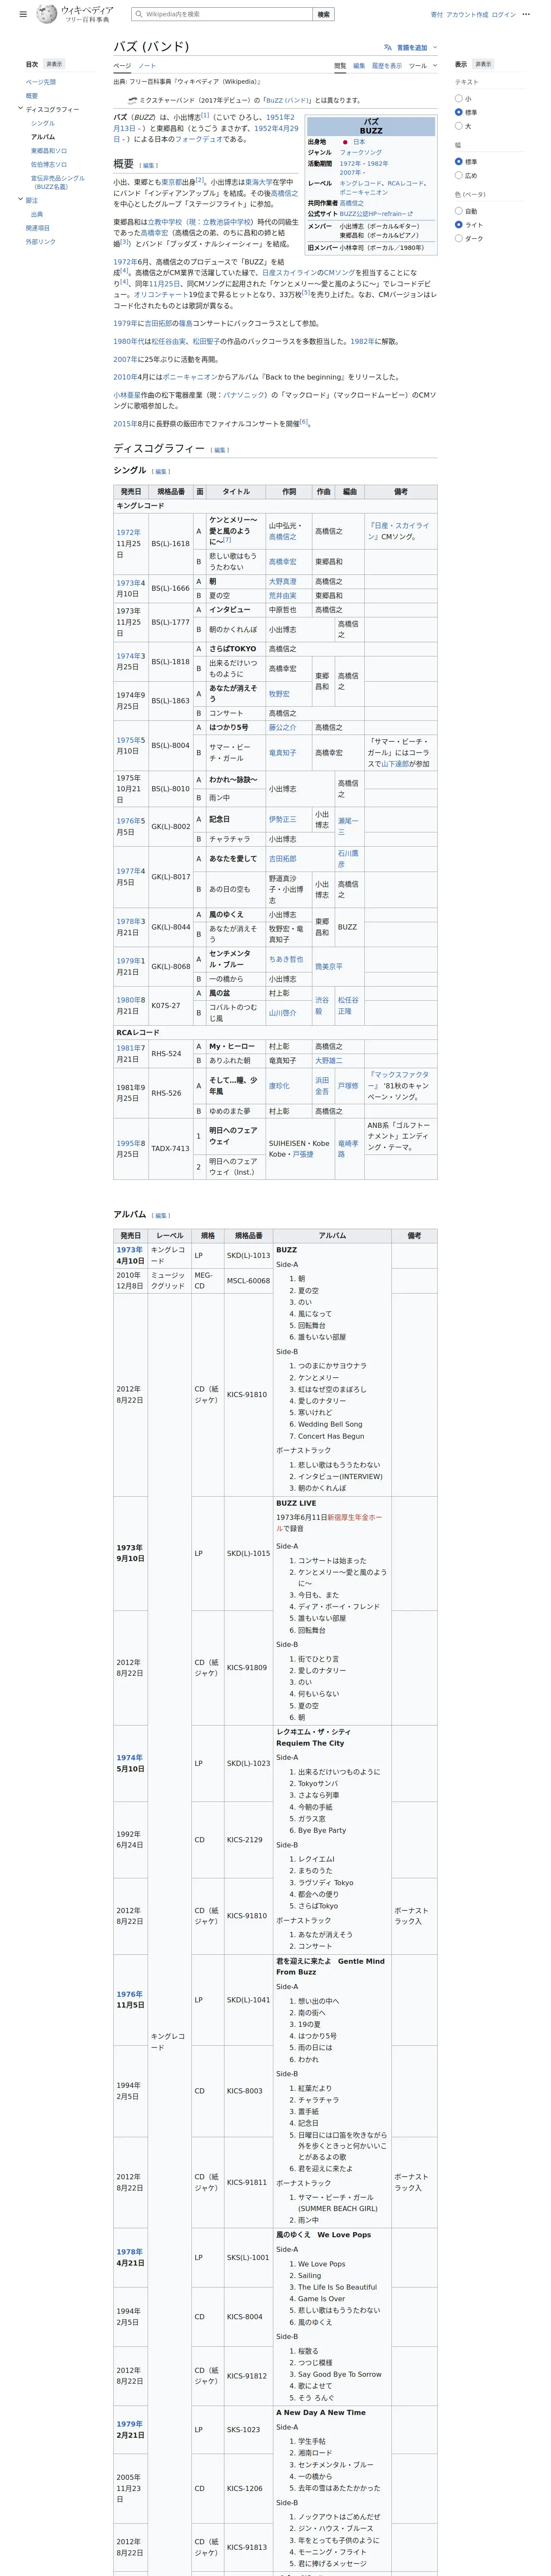Edit the ディスコグラフィー section
Viewport: 551px width, 2576px height.
[x=220, y=450]
